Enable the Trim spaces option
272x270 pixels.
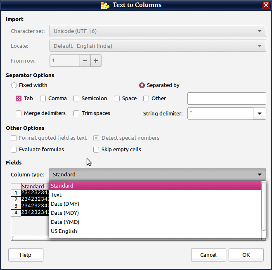[76, 113]
